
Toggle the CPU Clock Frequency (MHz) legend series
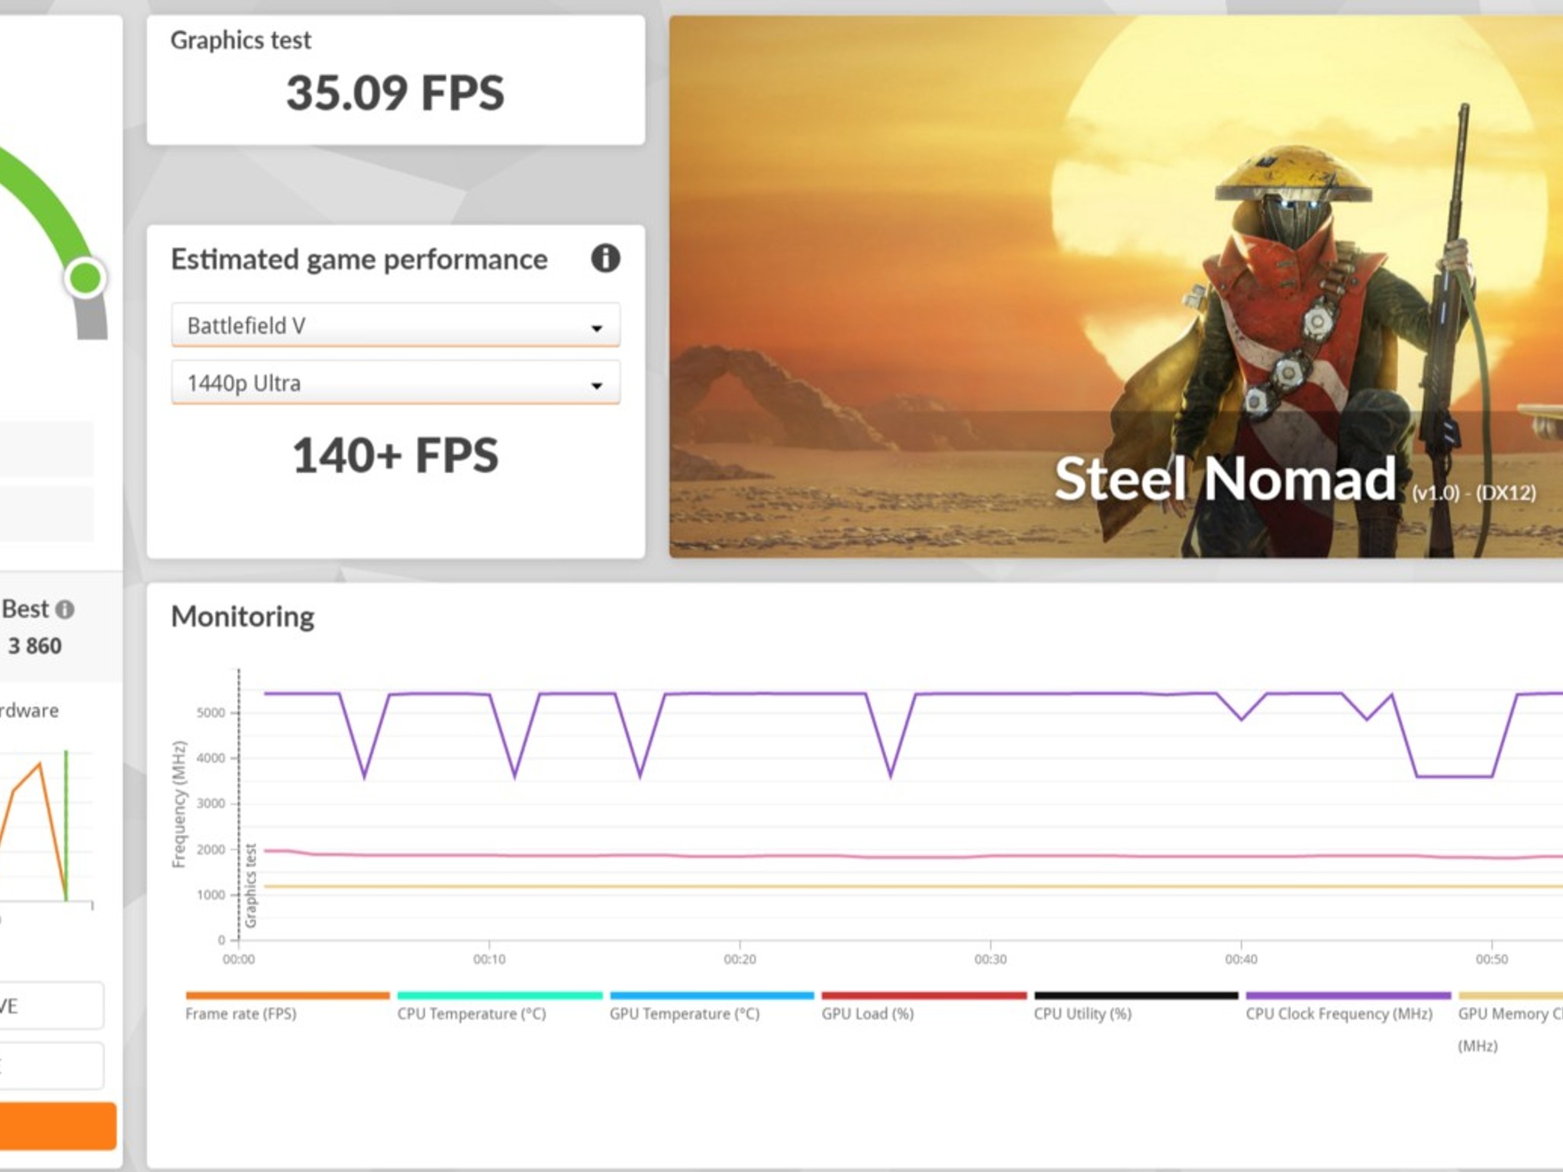tap(1349, 1007)
